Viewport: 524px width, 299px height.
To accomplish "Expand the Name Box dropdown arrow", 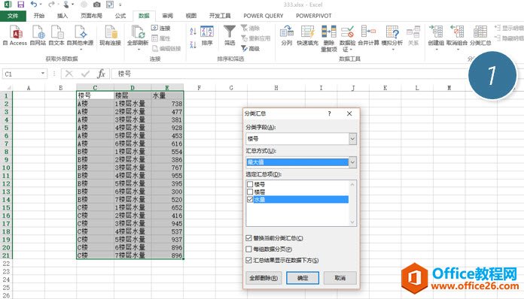I will coord(43,74).
